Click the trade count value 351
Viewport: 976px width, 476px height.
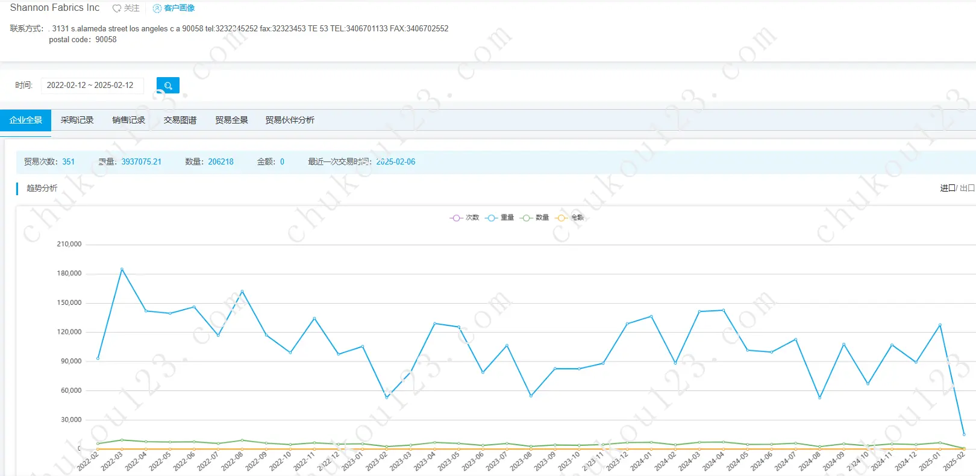(x=68, y=162)
